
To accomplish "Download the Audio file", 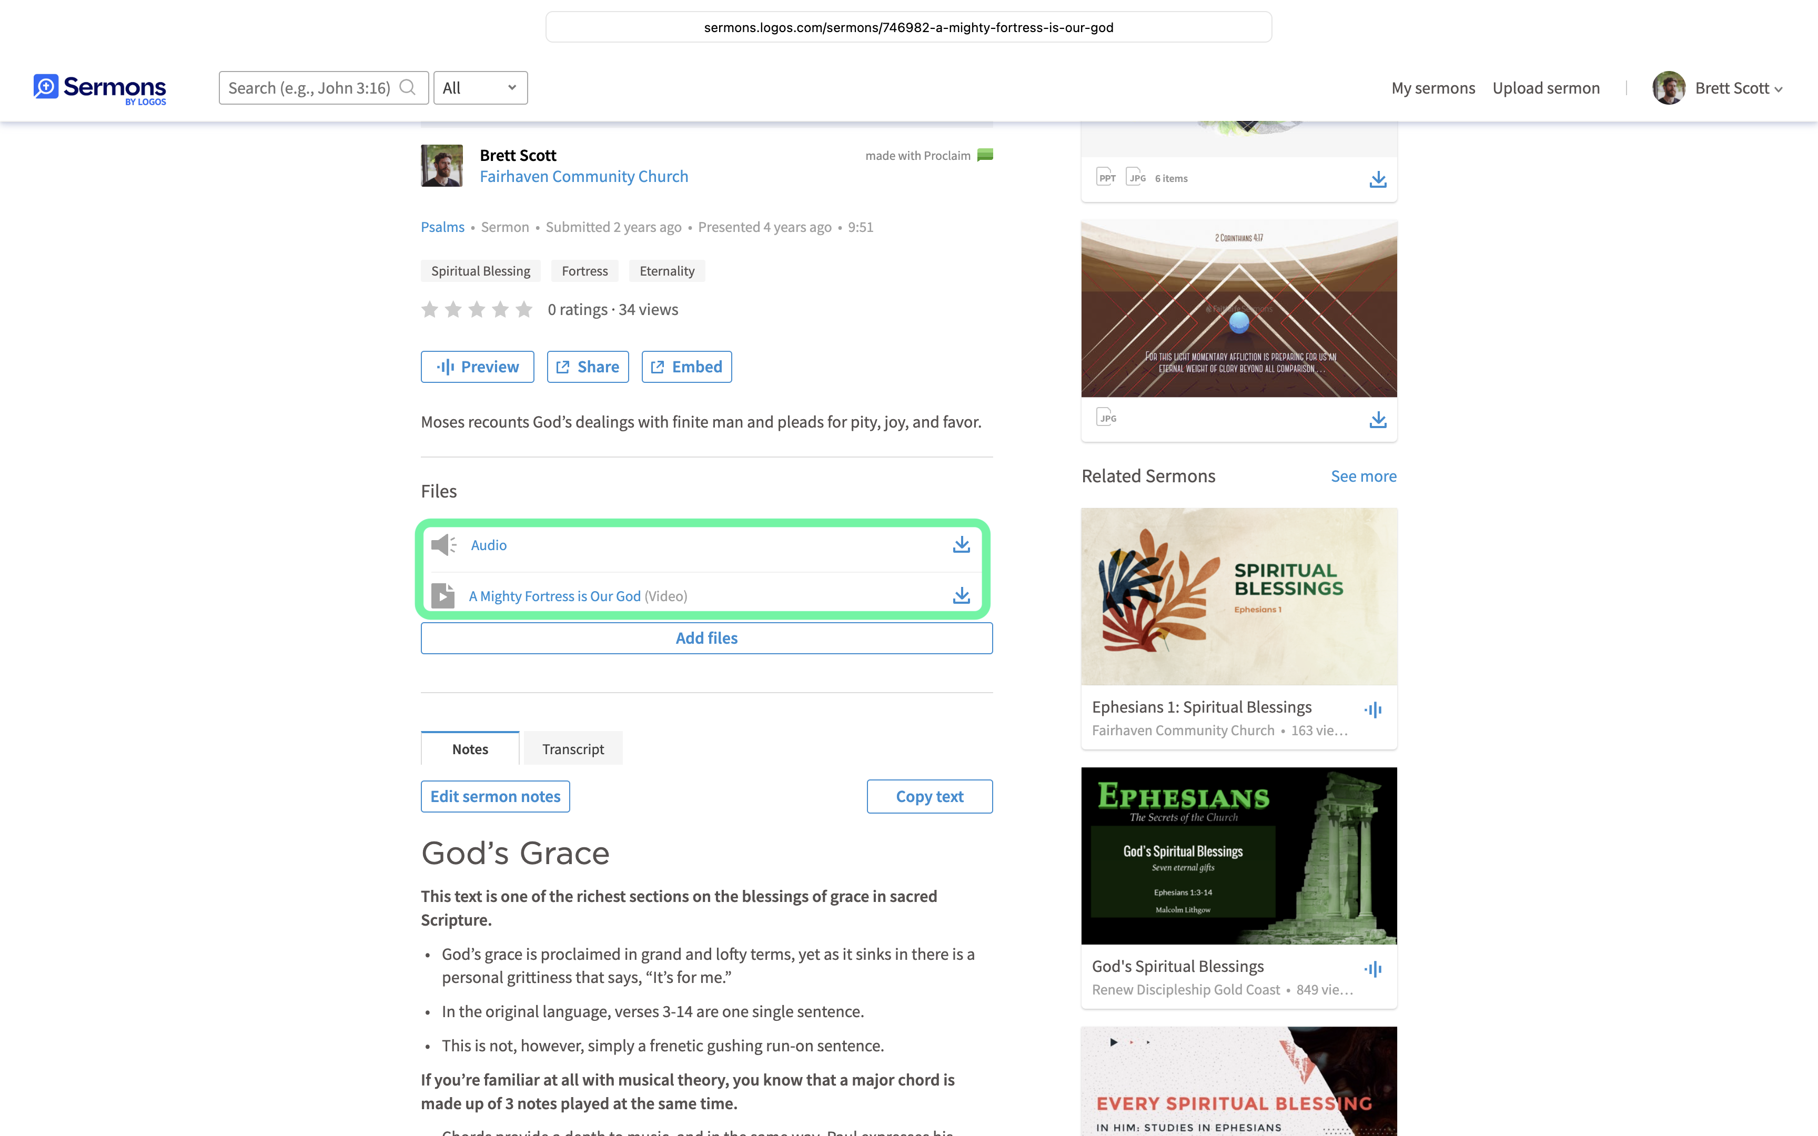I will point(961,545).
